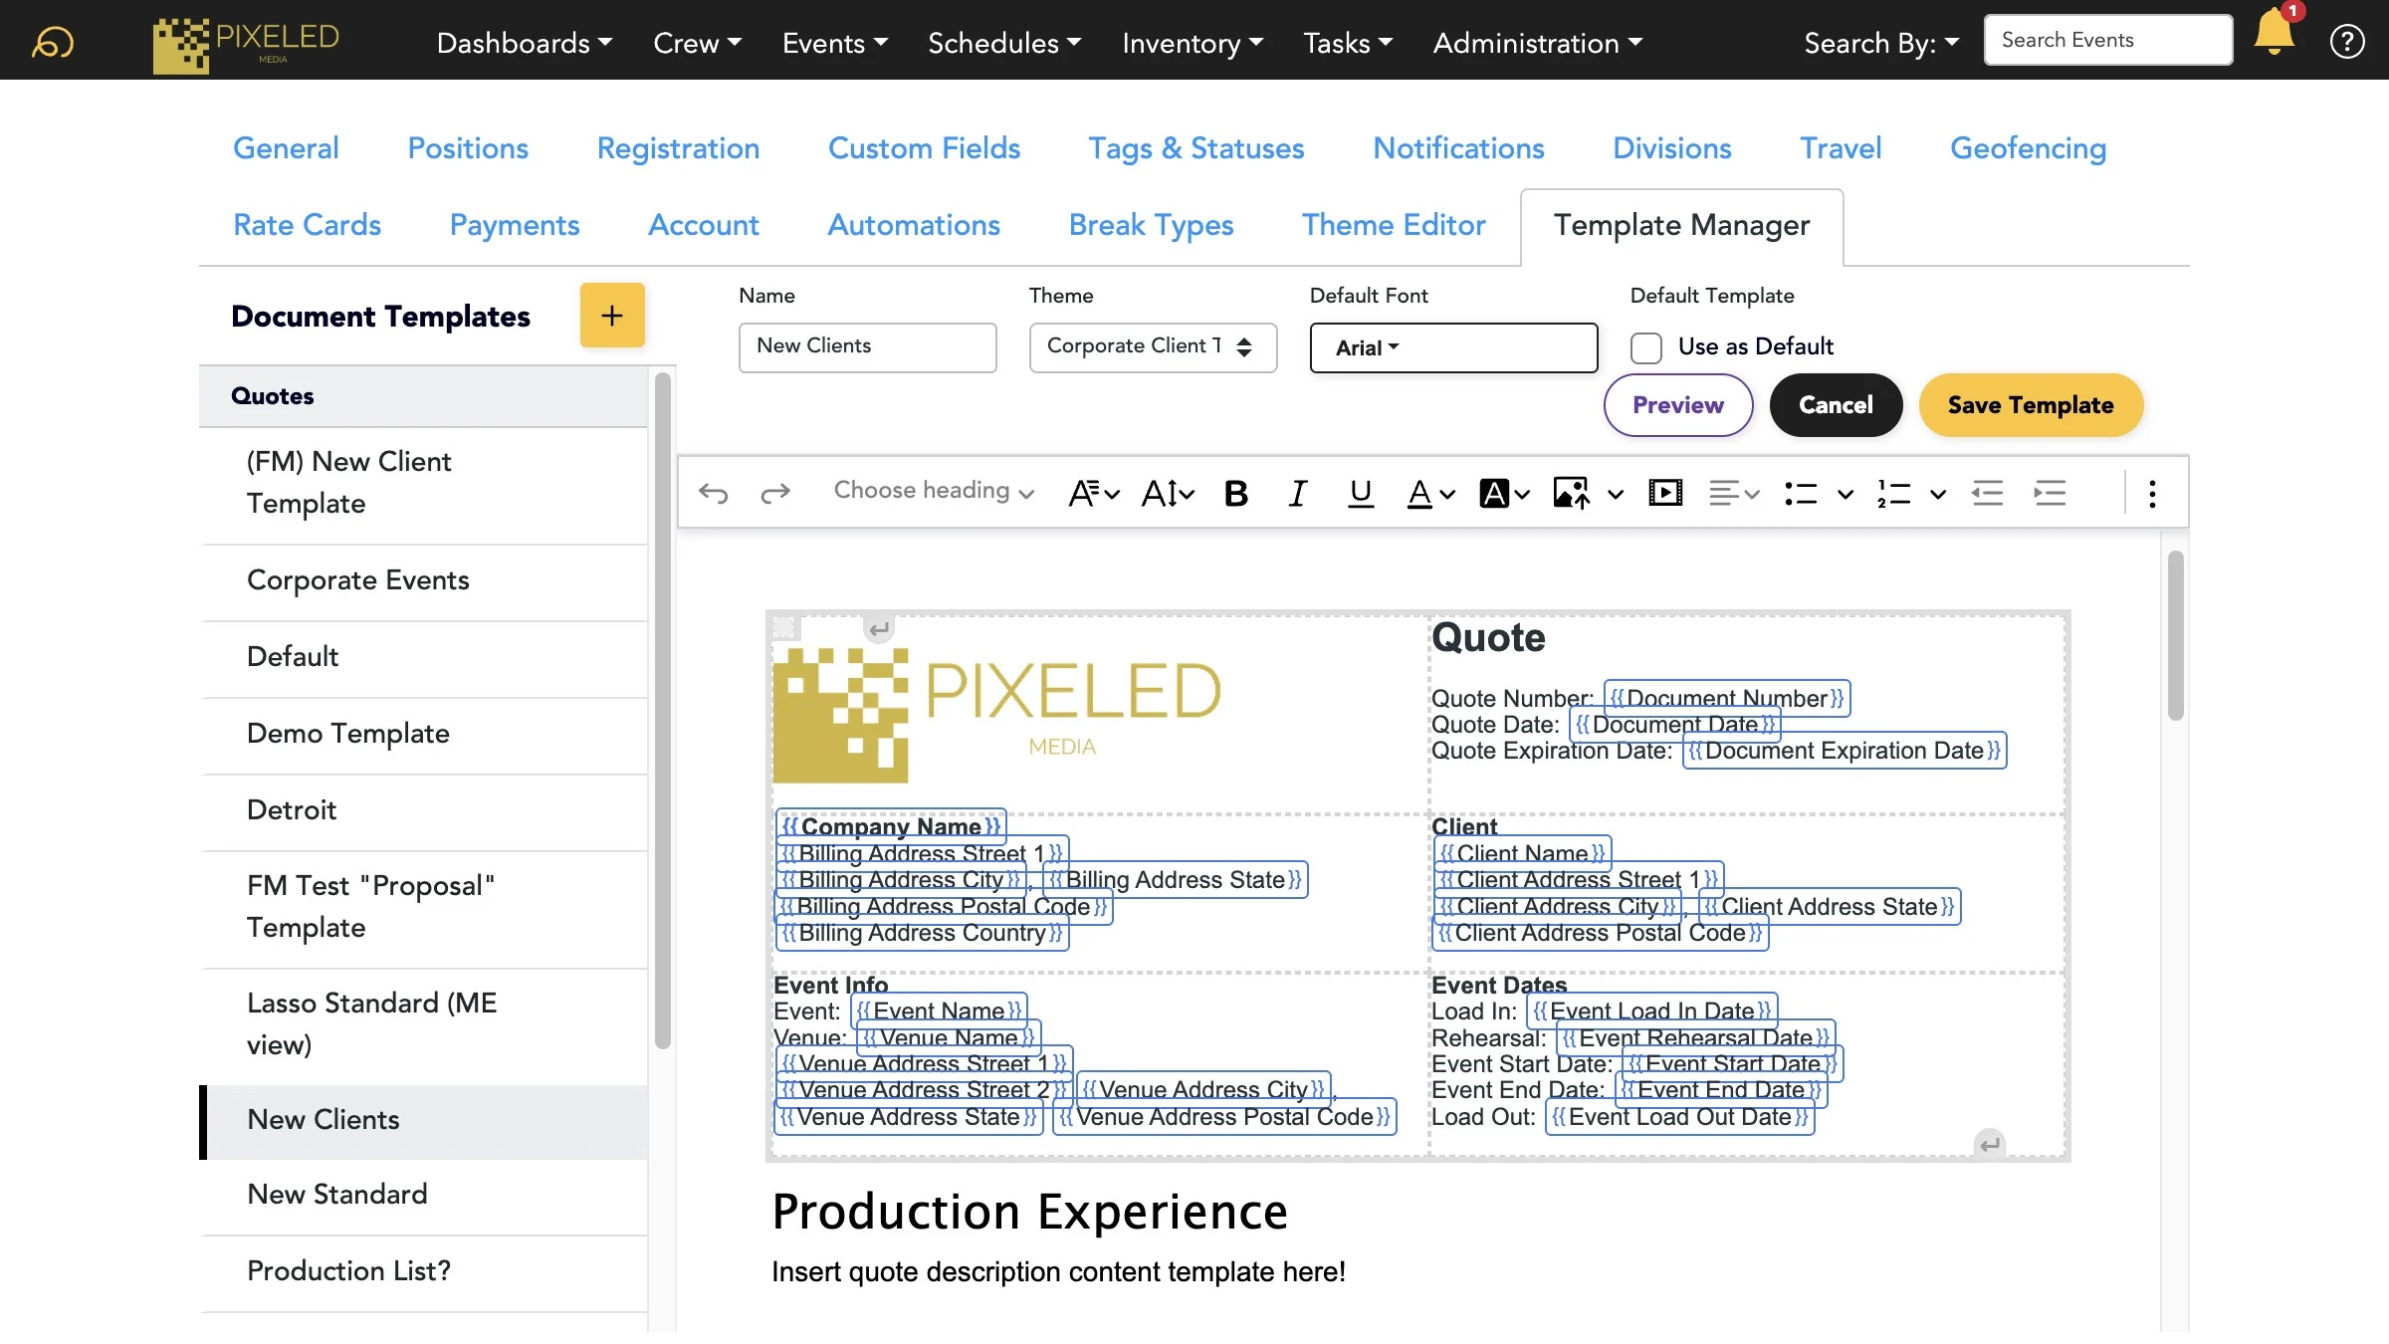2389x1344 pixels.
Task: Open the Inventory menu
Action: click(1193, 42)
